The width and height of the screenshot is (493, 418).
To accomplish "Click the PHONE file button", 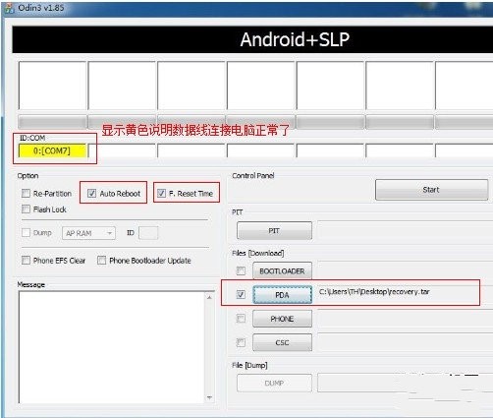I will pos(282,319).
